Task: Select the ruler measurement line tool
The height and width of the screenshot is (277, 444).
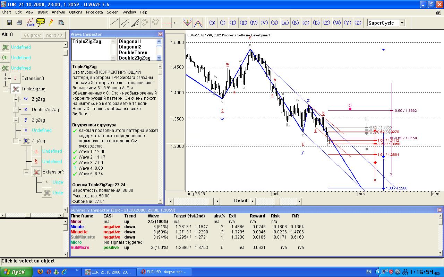Action: pos(177,23)
